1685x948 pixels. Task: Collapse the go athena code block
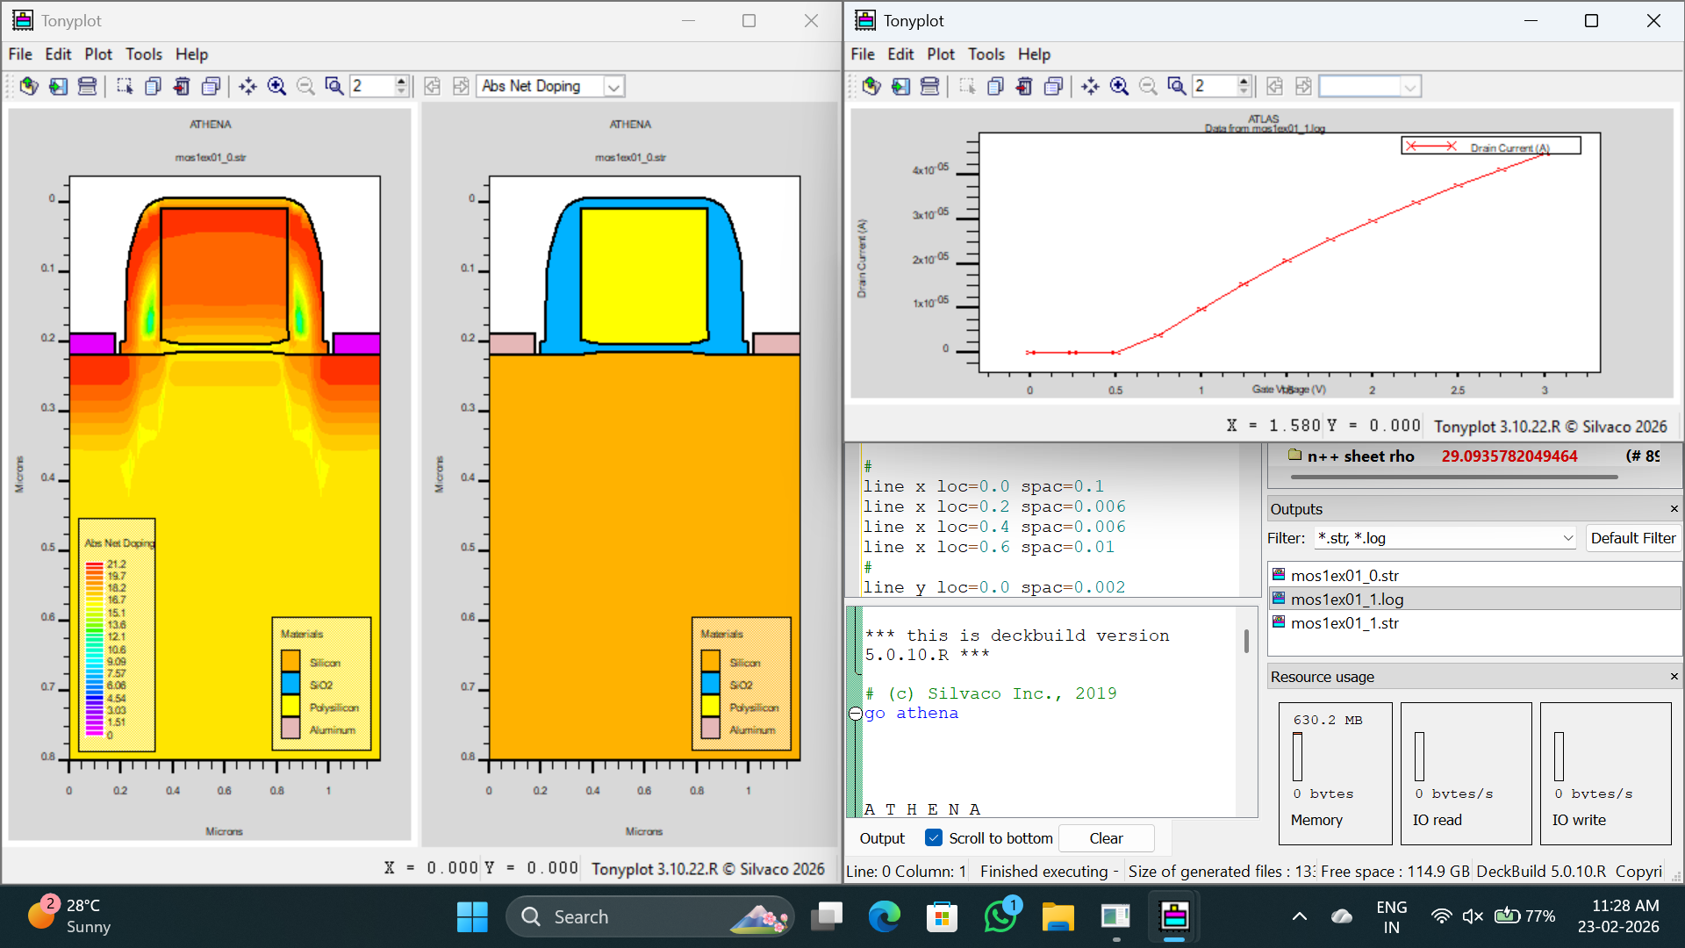point(856,714)
